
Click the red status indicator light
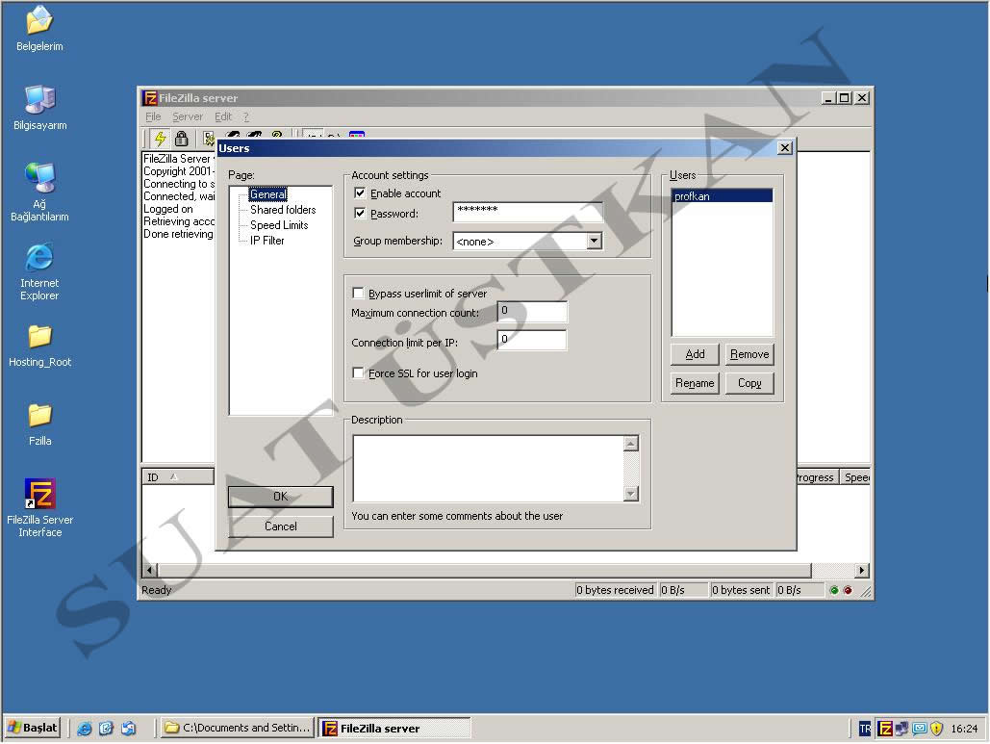(x=848, y=590)
